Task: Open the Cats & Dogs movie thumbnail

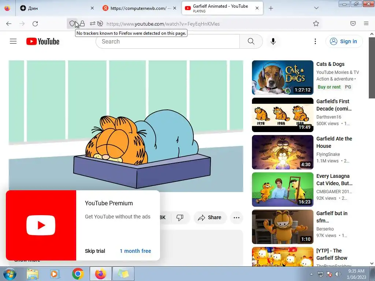Action: [x=282, y=78]
